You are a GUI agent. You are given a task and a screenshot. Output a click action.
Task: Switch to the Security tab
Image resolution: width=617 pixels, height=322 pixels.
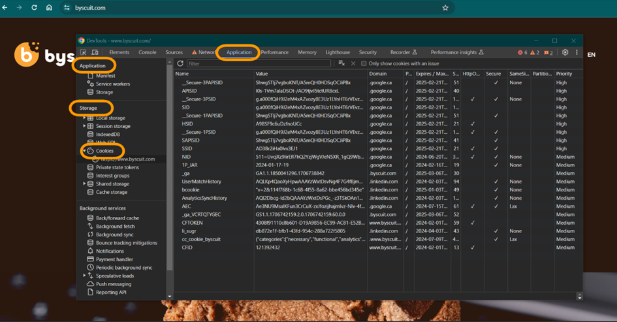pos(368,52)
